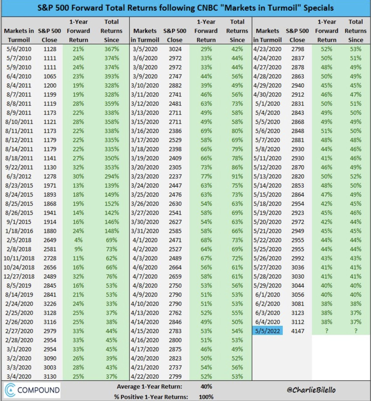This screenshot has width=371, height=401.
Task: Click the 5/1/2020 date
Action: click(x=267, y=103)
